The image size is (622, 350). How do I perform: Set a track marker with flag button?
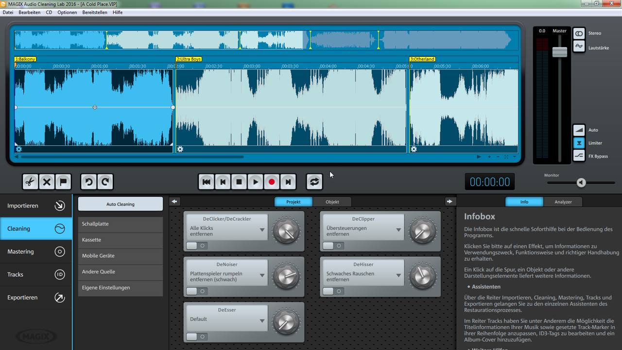[x=63, y=182]
